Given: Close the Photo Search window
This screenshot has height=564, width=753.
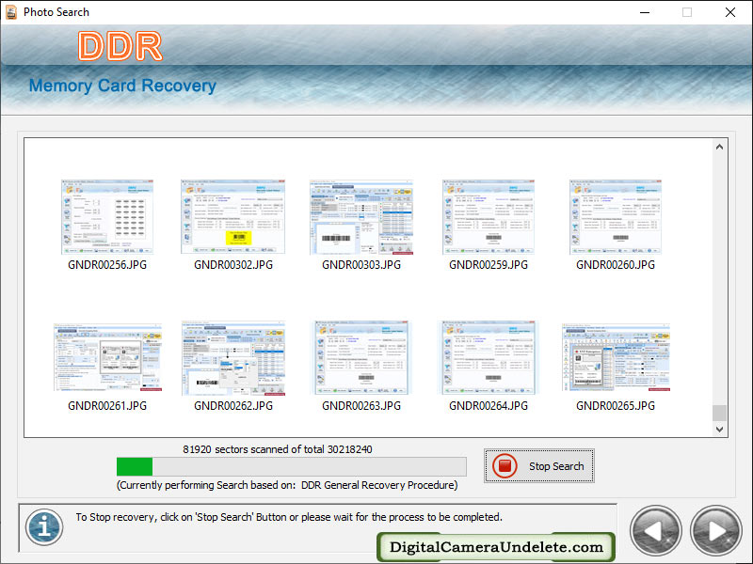Looking at the screenshot, I should [730, 12].
